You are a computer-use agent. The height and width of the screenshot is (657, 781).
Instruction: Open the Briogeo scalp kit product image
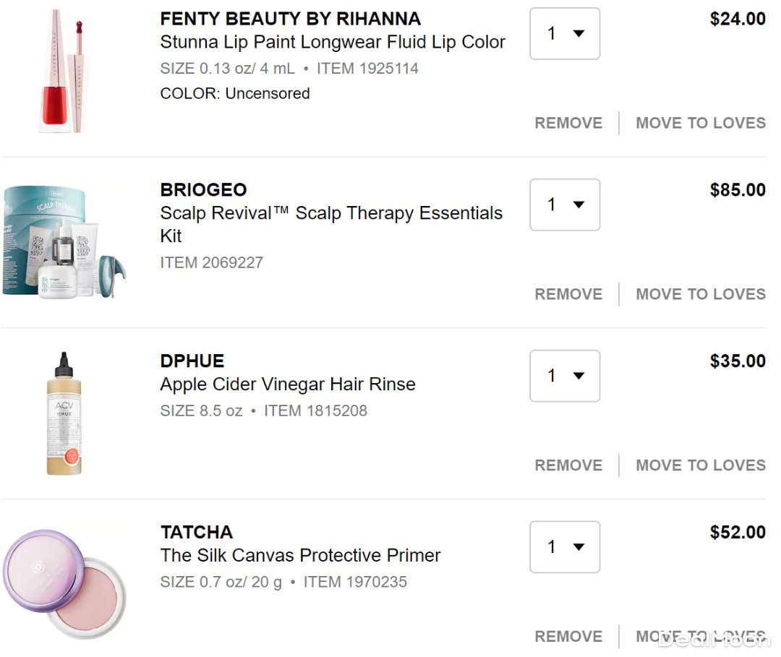[x=64, y=242]
